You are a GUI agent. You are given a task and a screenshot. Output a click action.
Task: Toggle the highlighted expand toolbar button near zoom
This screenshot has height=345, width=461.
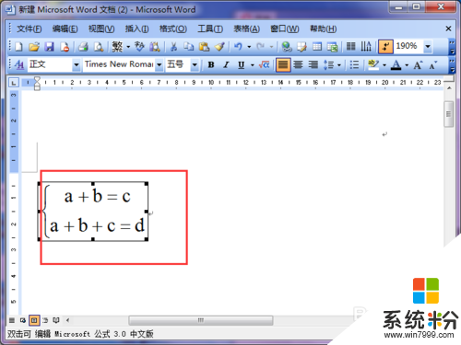(385, 47)
